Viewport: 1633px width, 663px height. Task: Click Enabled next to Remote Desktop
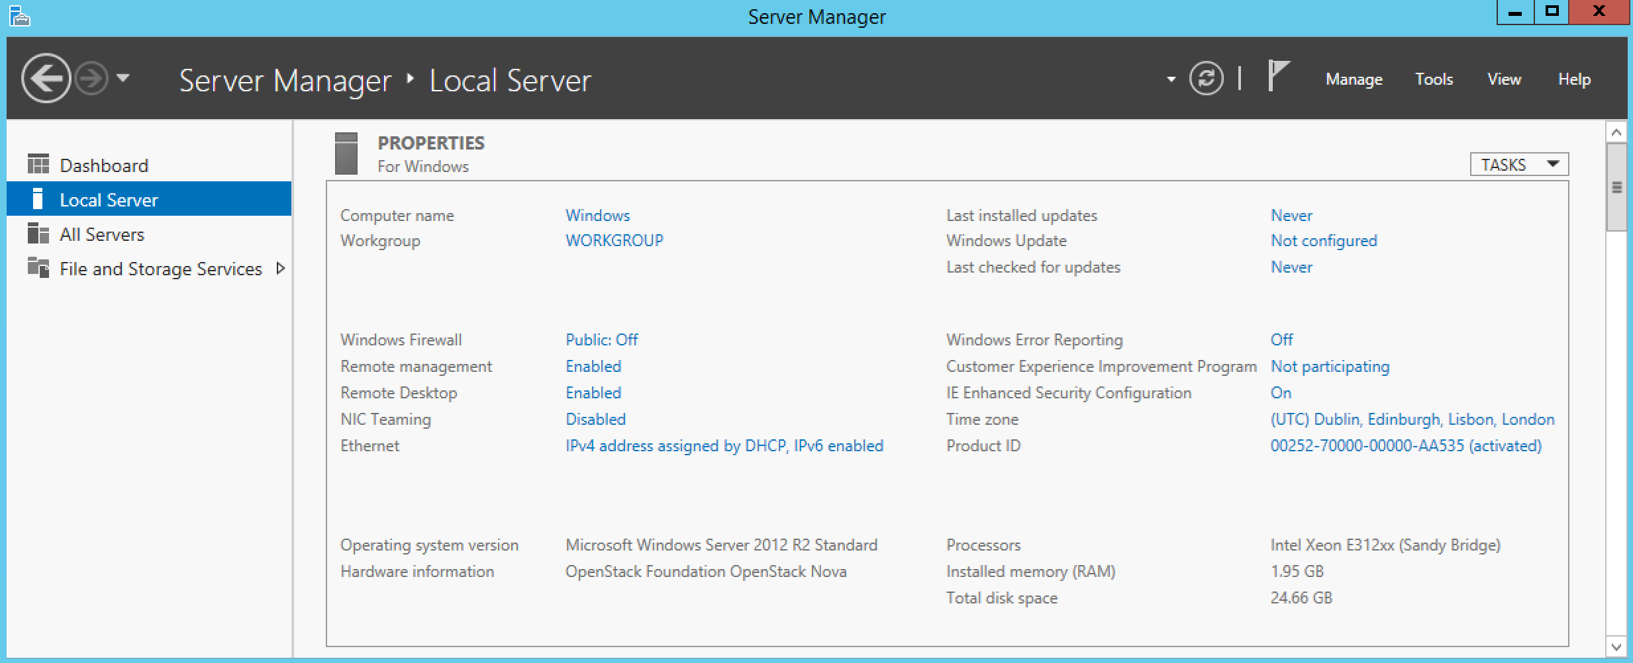[x=593, y=392]
